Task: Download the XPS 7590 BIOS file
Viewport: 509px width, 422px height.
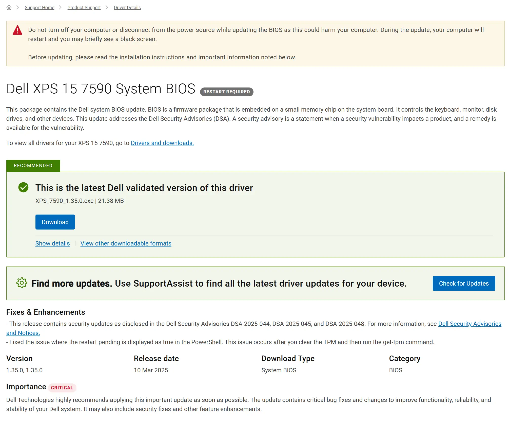Action: tap(55, 222)
